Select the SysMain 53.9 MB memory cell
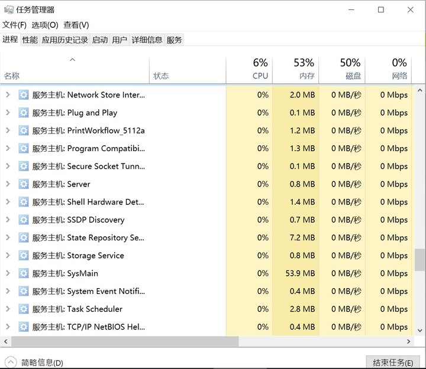Image resolution: width=426 pixels, height=369 pixels. tap(296, 273)
